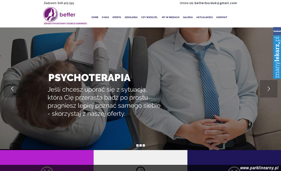Select the first slider pagination dot
The height and width of the screenshot is (171, 281).
point(138,145)
